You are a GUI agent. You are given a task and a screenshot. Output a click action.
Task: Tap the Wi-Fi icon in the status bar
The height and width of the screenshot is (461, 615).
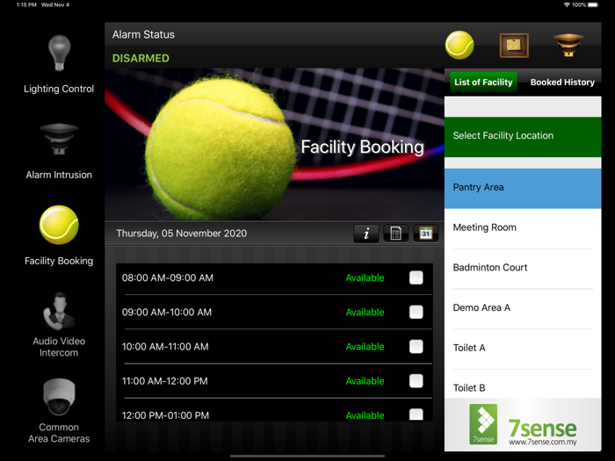click(x=567, y=4)
